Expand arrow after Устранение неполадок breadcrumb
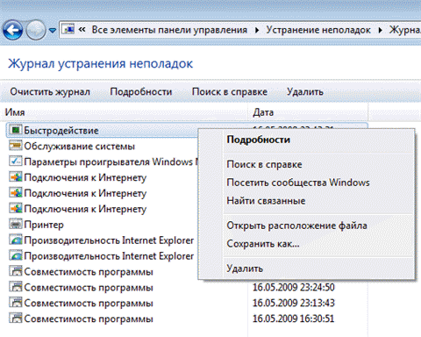This screenshot has width=421, height=337. tap(380, 30)
